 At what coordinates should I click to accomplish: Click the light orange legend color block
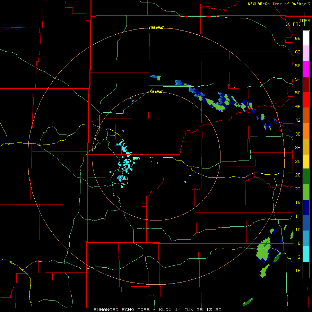click(306, 131)
